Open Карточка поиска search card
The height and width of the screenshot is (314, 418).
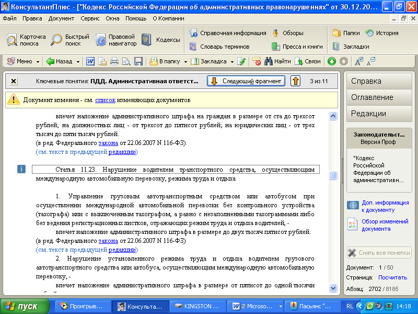point(25,40)
